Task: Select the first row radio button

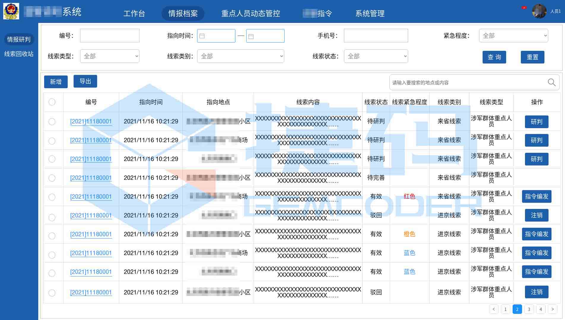Action: (x=52, y=121)
